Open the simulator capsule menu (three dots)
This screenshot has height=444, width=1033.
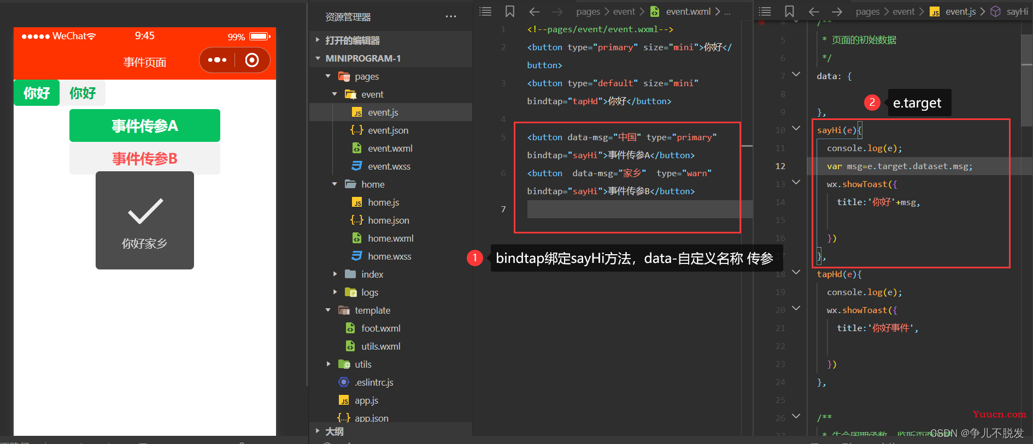click(x=217, y=60)
